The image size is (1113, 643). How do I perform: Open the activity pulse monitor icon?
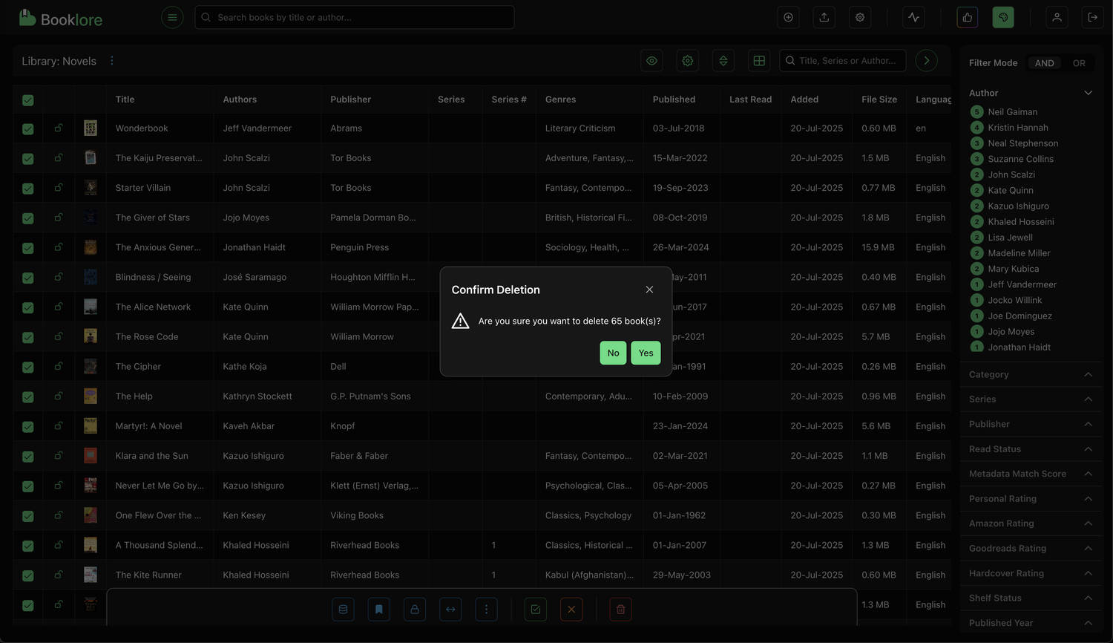click(x=913, y=17)
